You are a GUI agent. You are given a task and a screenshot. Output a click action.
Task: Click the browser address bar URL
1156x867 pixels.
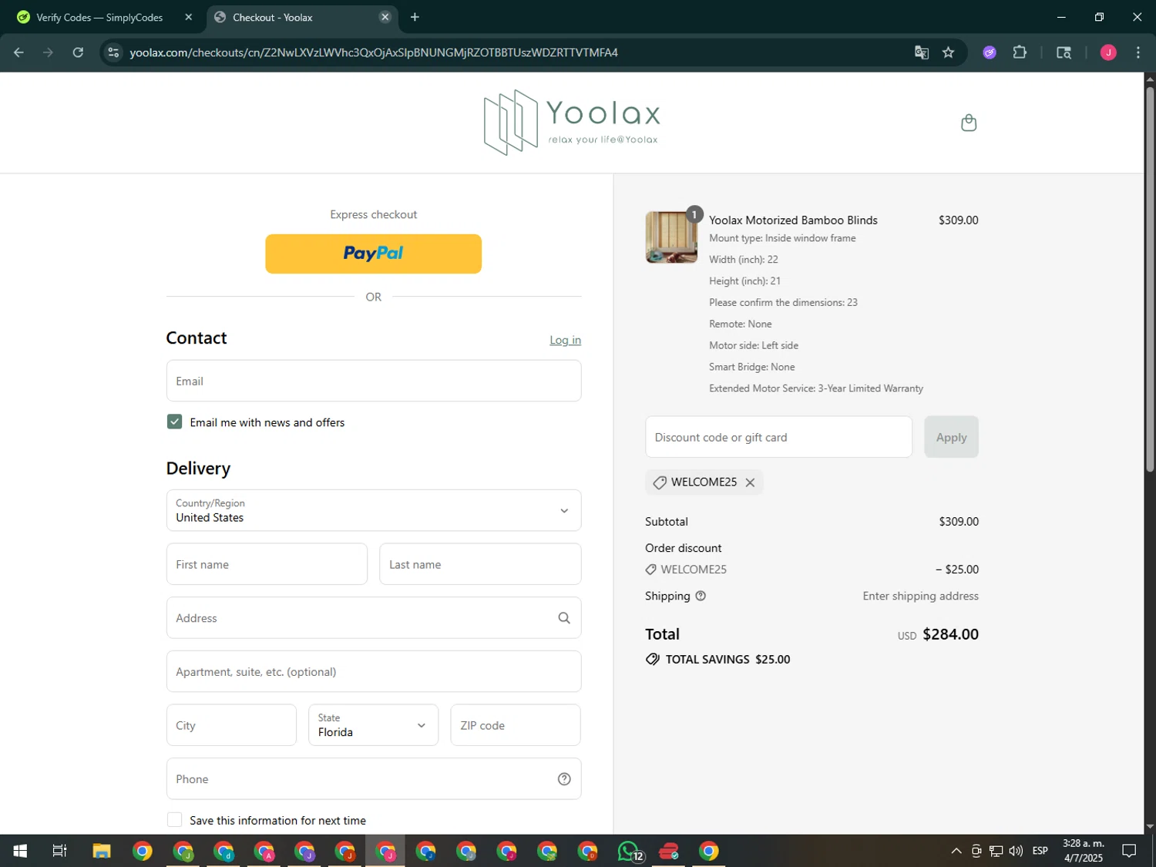click(374, 52)
